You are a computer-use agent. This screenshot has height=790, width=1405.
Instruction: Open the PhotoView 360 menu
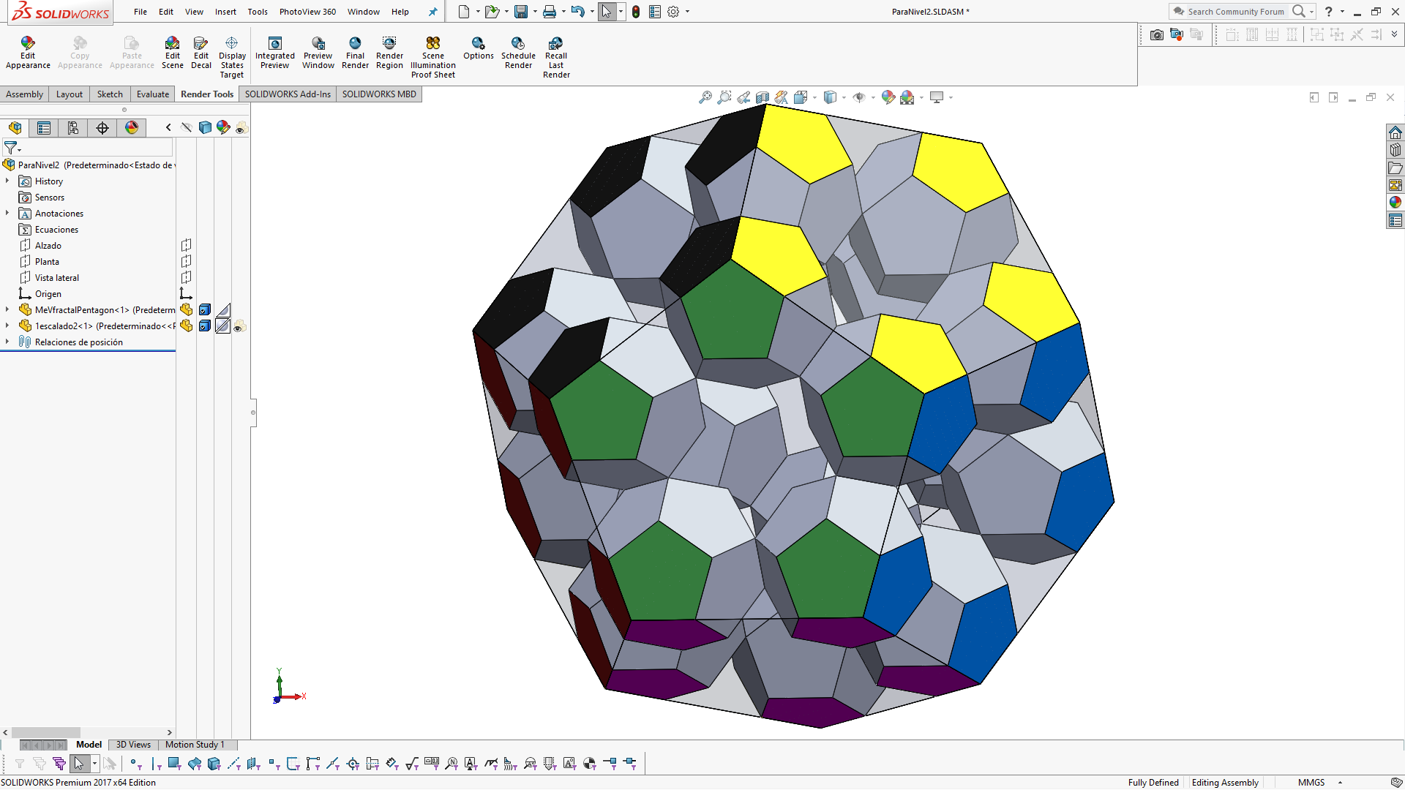pos(307,12)
